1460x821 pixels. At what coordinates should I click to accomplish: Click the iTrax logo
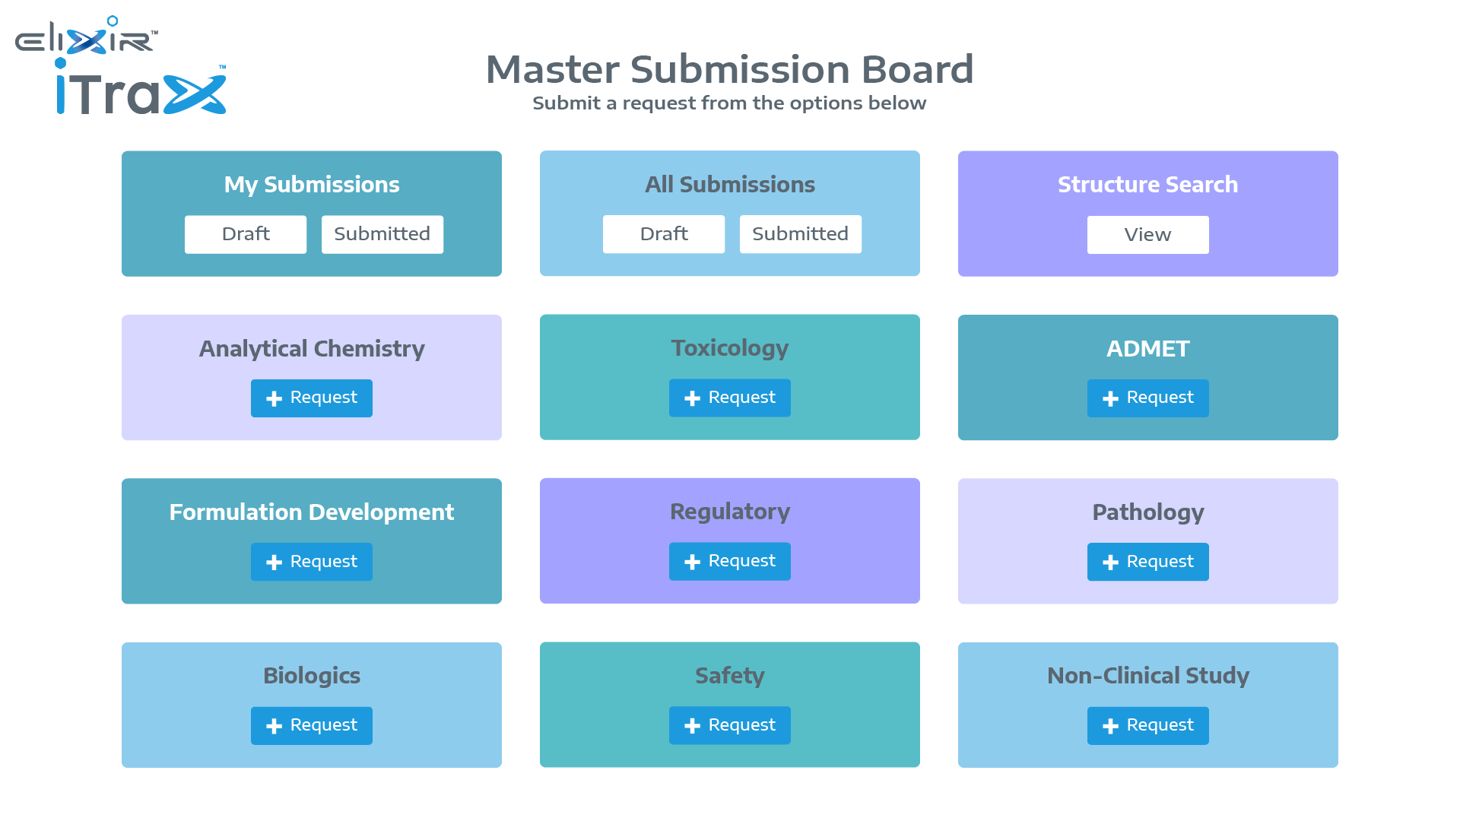(141, 90)
